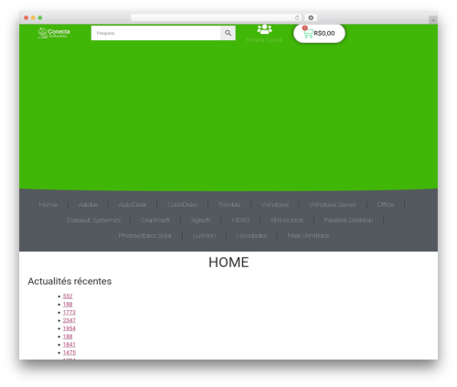Screen dimensions: 457x387
Task: Click the green maximize window button
Action: 40,17
